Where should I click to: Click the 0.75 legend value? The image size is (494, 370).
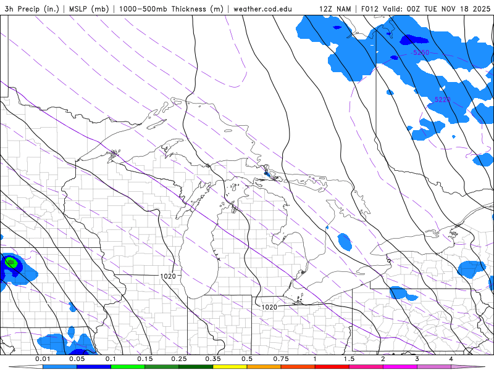click(281, 359)
